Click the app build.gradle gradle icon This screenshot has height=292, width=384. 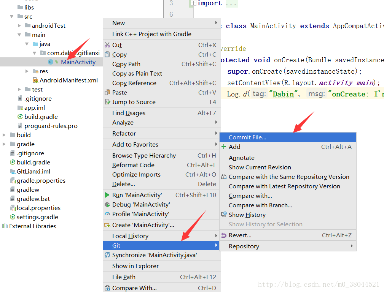(20, 117)
